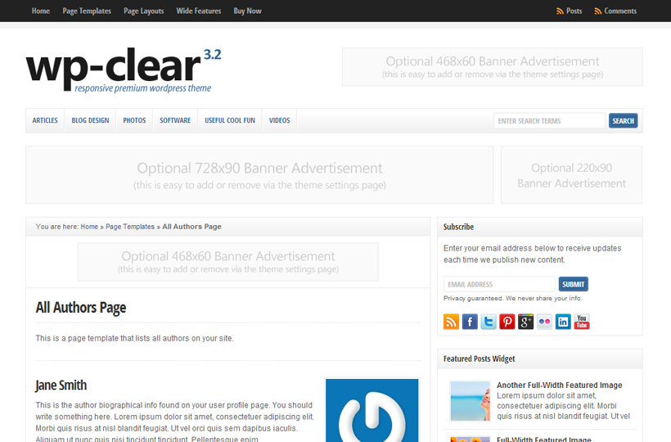The height and width of the screenshot is (442, 671).
Task: Click the Email Address input field
Action: (499, 284)
